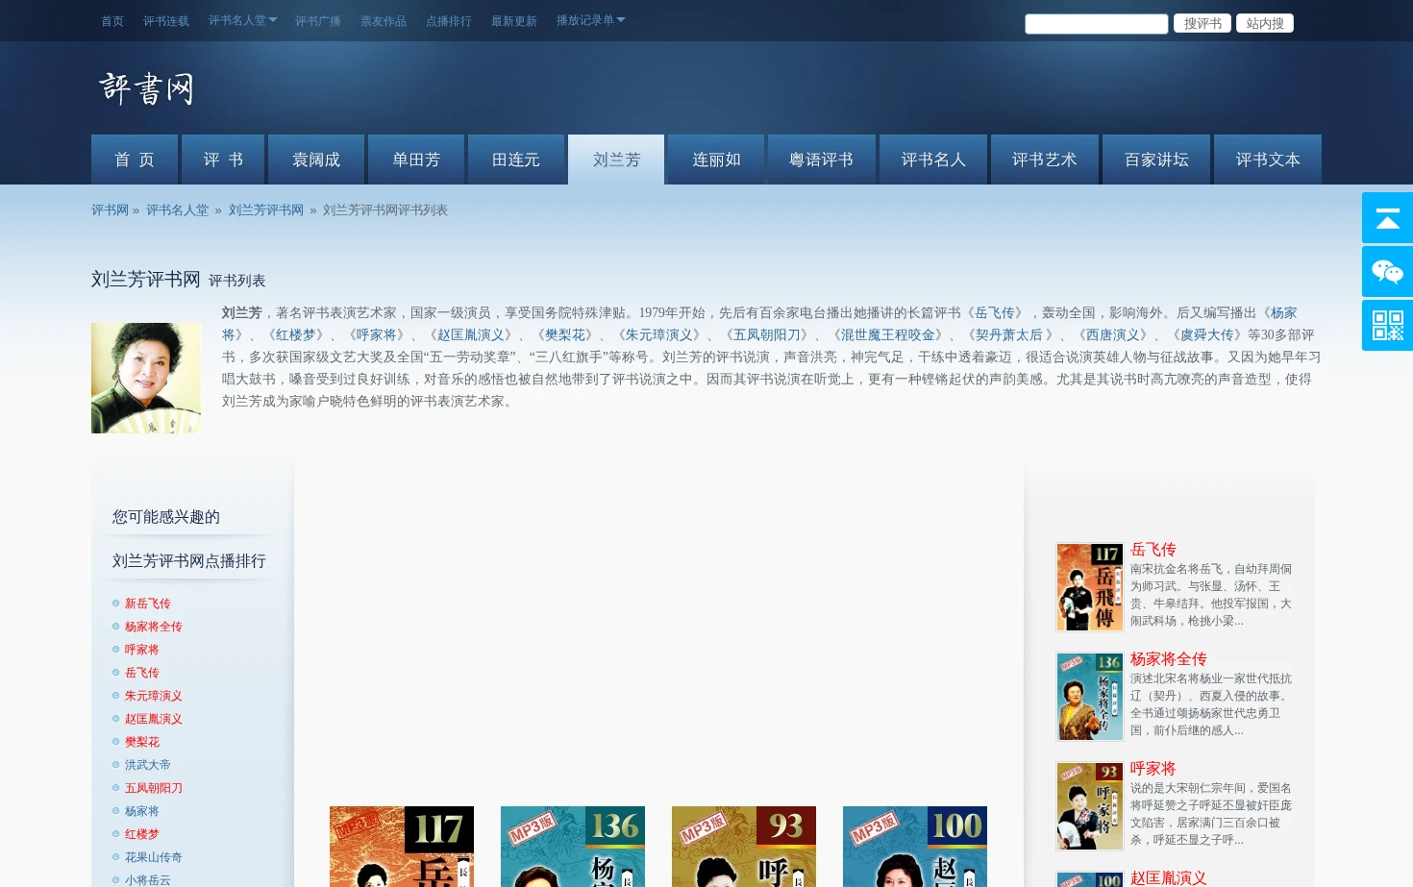Open 《赵匡胤演义》 link in biography
The width and height of the screenshot is (1413, 887).
pyautogui.click(x=470, y=335)
